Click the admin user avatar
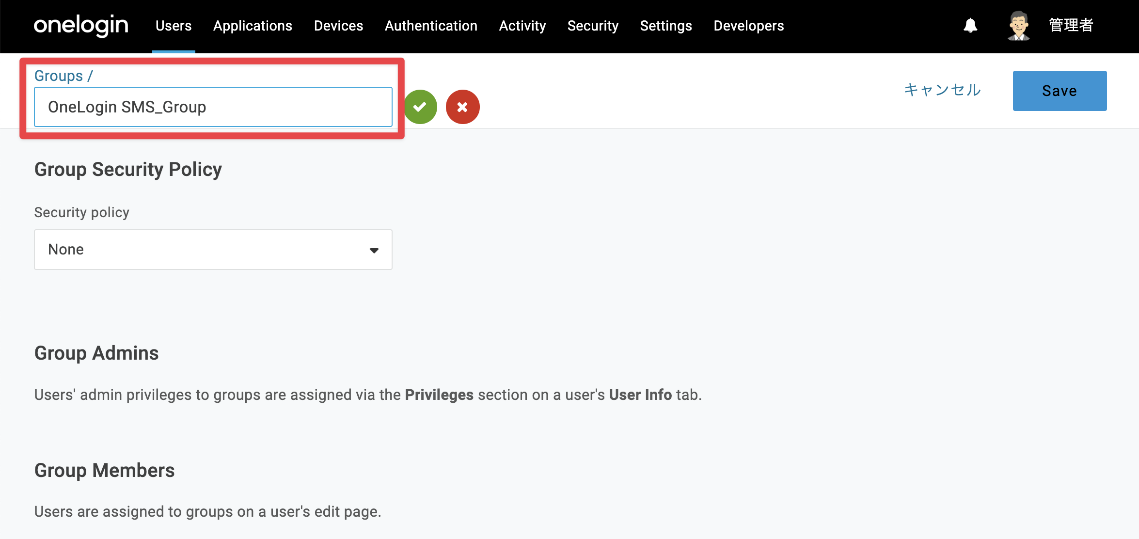This screenshot has height=539, width=1139. (x=1019, y=26)
